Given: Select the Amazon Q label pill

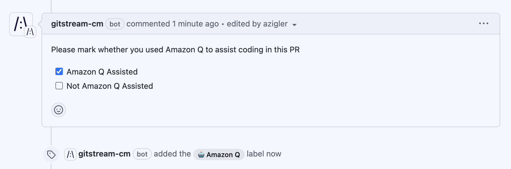Looking at the screenshot, I should pos(219,154).
